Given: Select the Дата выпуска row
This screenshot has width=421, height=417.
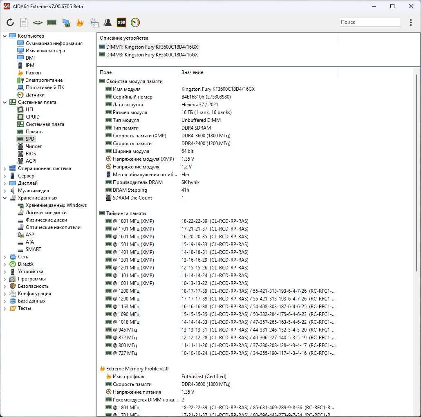Looking at the screenshot, I should (217, 105).
